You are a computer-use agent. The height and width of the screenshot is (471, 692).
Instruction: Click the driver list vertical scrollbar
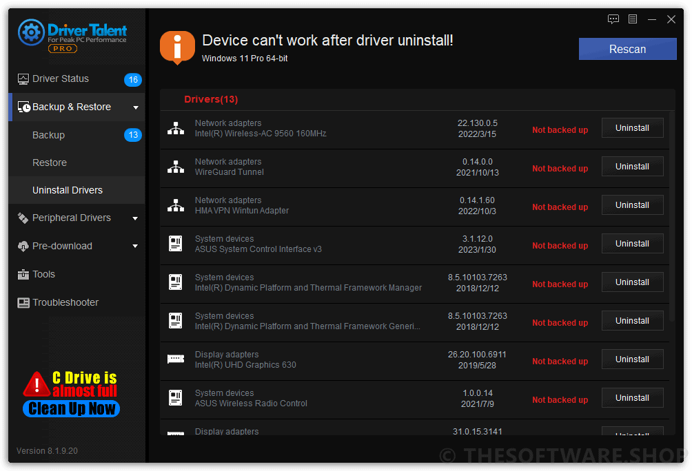pos(672,216)
